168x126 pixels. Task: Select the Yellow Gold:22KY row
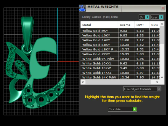[120, 54]
